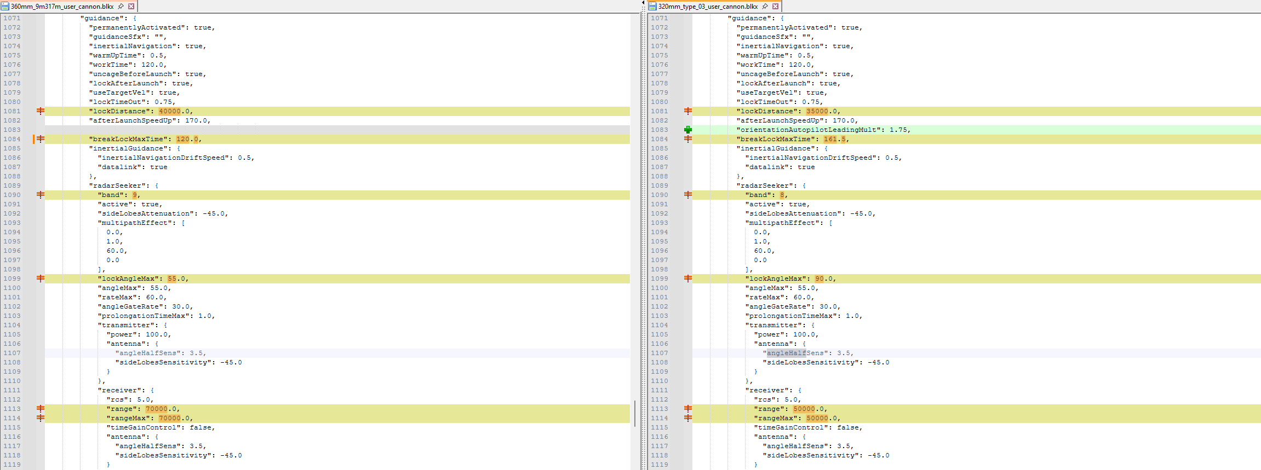Click "power": 100.0 in right pane
1261x470 pixels.
point(786,334)
